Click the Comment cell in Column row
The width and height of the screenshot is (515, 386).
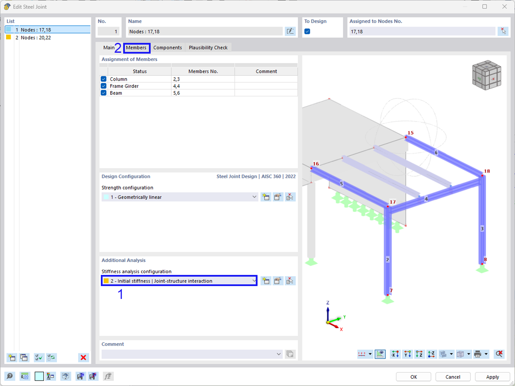coord(266,79)
